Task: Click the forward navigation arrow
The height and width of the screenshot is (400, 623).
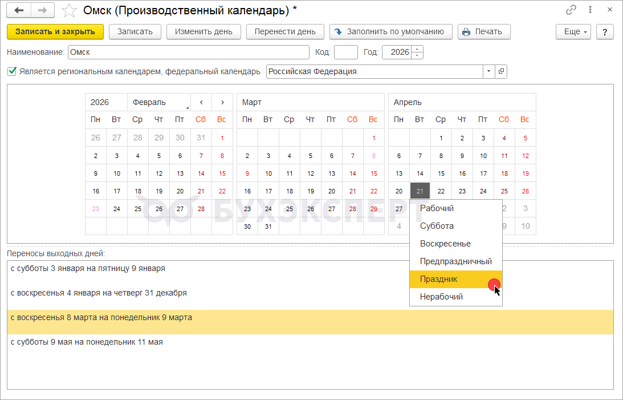Action: [43, 10]
